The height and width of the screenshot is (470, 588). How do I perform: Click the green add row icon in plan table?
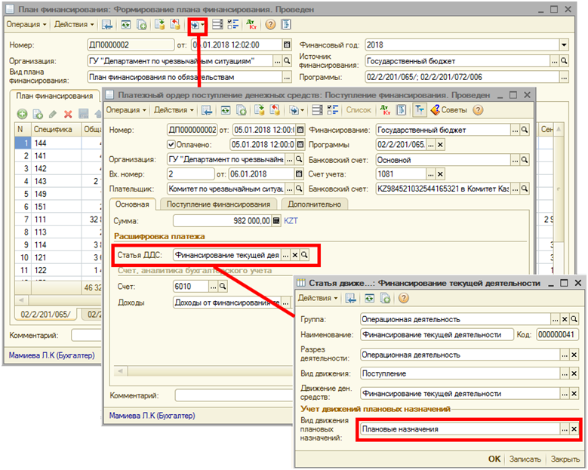pyautogui.click(x=22, y=114)
